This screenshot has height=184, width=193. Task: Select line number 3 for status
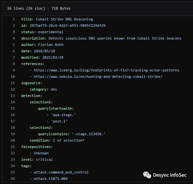tap(14, 32)
